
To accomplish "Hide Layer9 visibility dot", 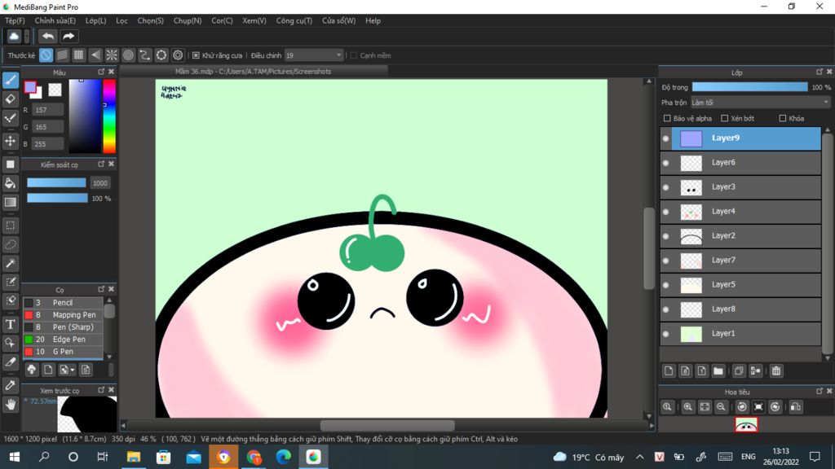I will (665, 138).
